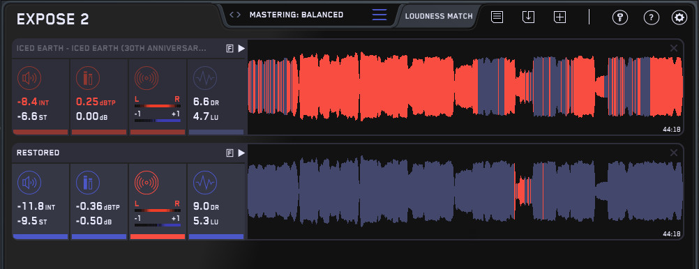Click the -1/+1 correlation meter on Restored track
699x269 pixels.
158,225
